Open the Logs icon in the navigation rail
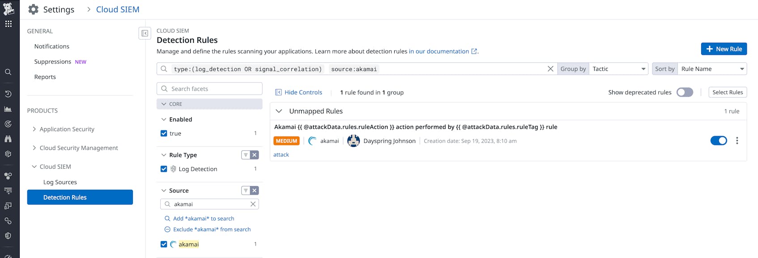The width and height of the screenshot is (758, 258). click(8, 190)
